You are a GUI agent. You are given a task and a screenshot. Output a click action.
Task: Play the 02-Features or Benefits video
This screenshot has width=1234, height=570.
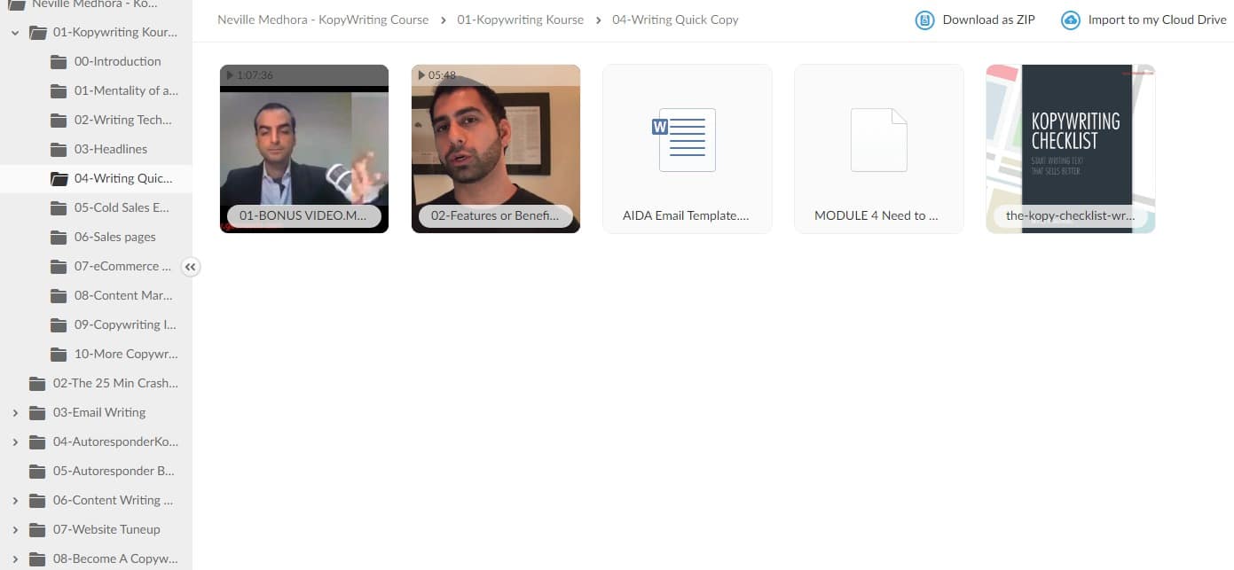[496, 149]
